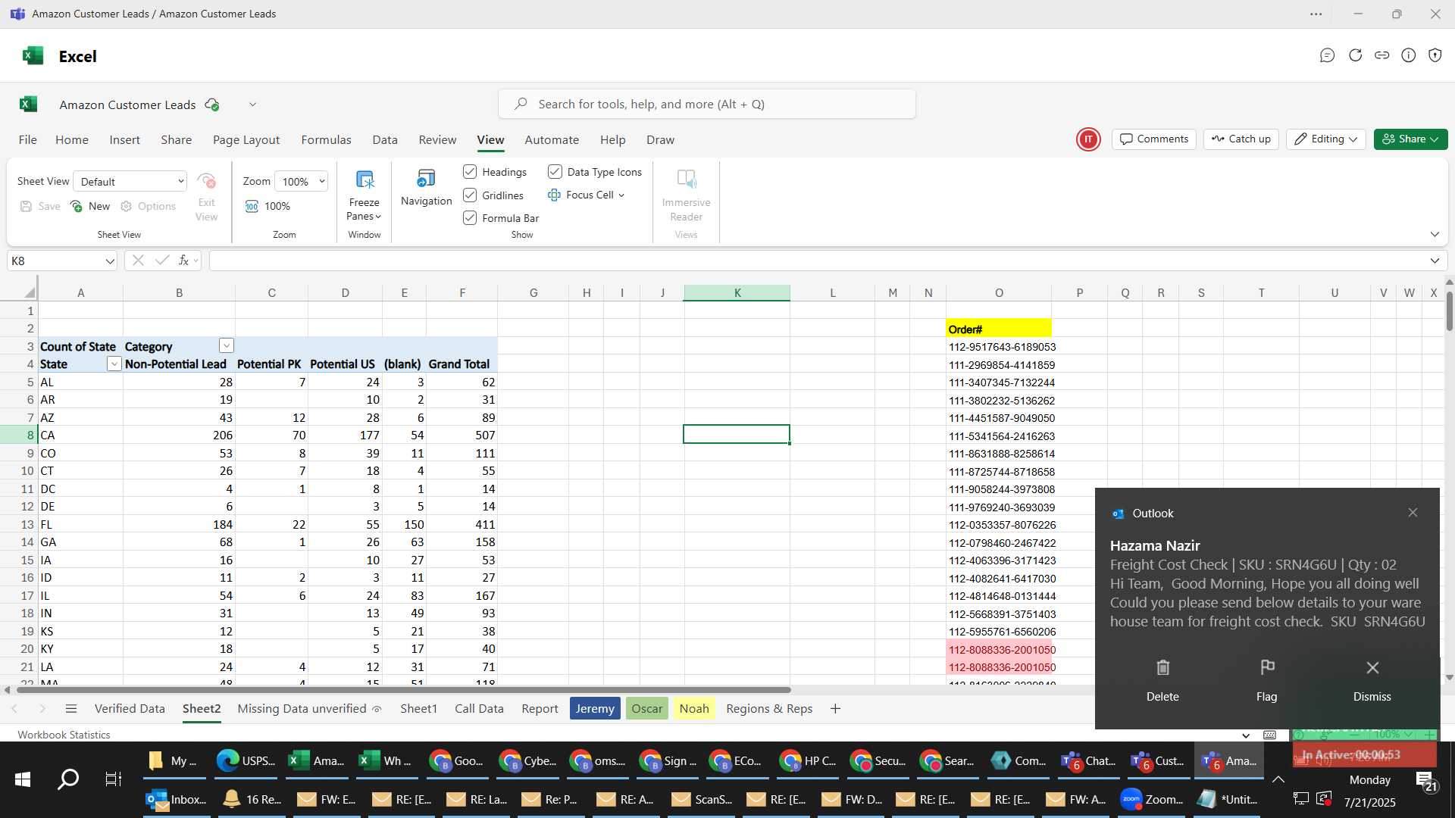Close the Outlook notification popup
This screenshot has width=1455, height=818.
click(1413, 513)
